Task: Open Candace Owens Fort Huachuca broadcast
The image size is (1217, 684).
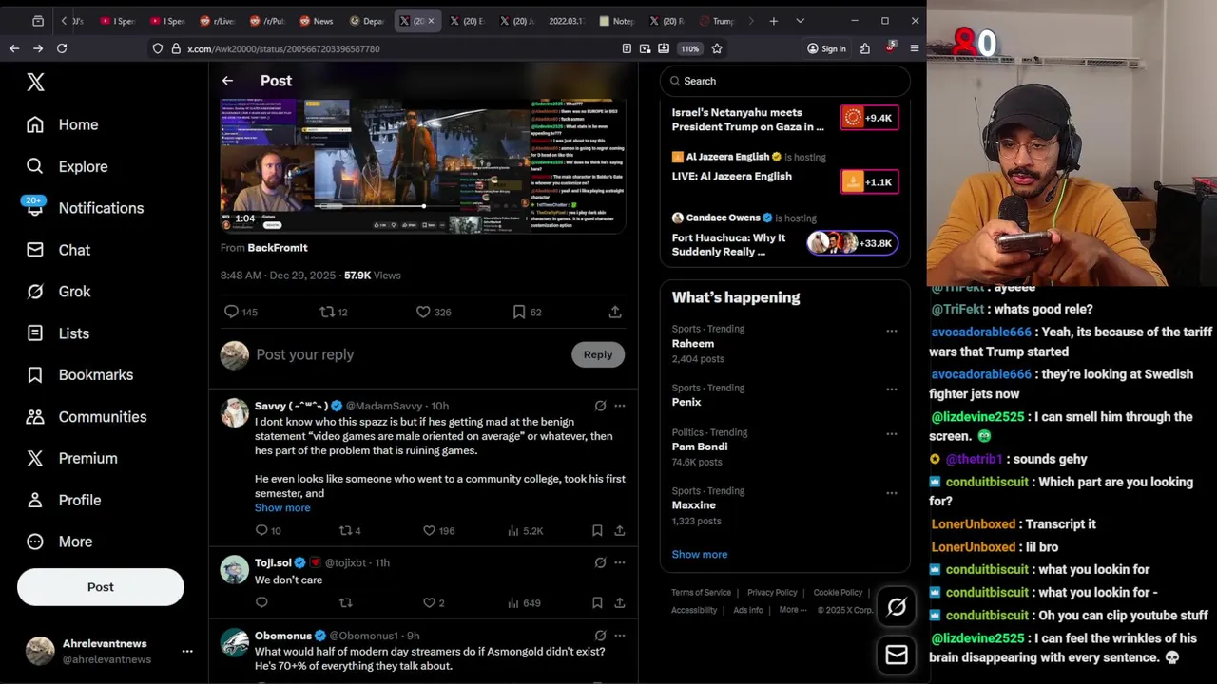Action: point(784,236)
